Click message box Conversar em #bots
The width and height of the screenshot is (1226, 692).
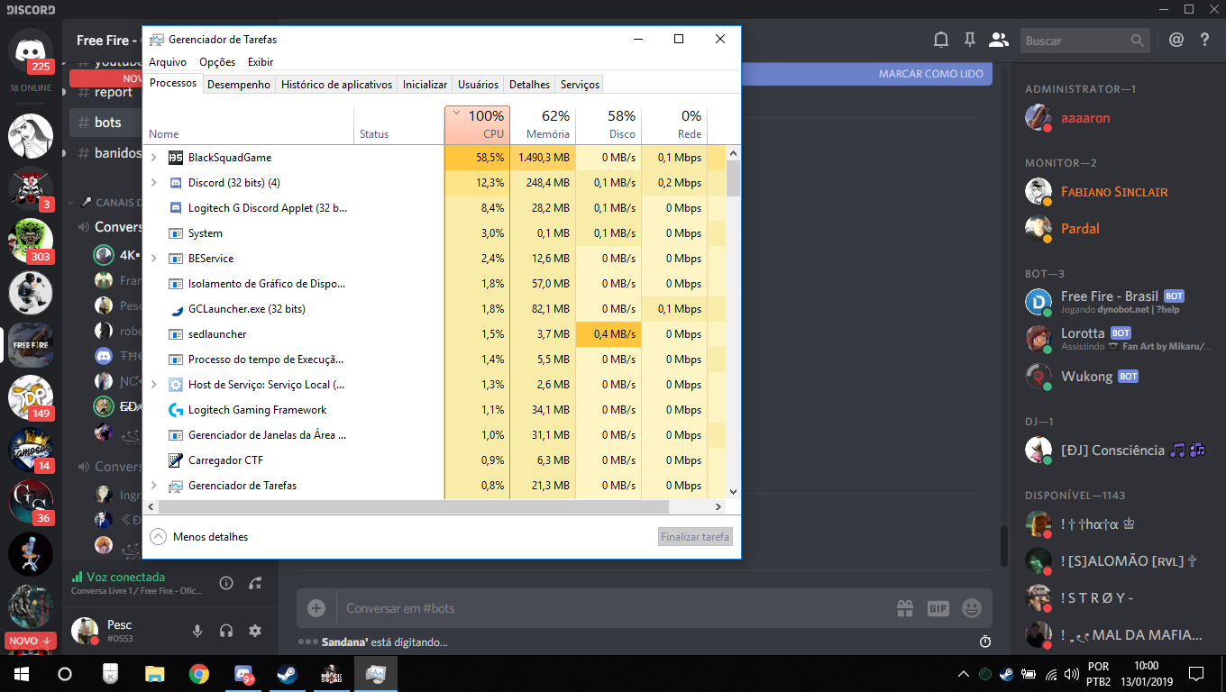pos(613,608)
